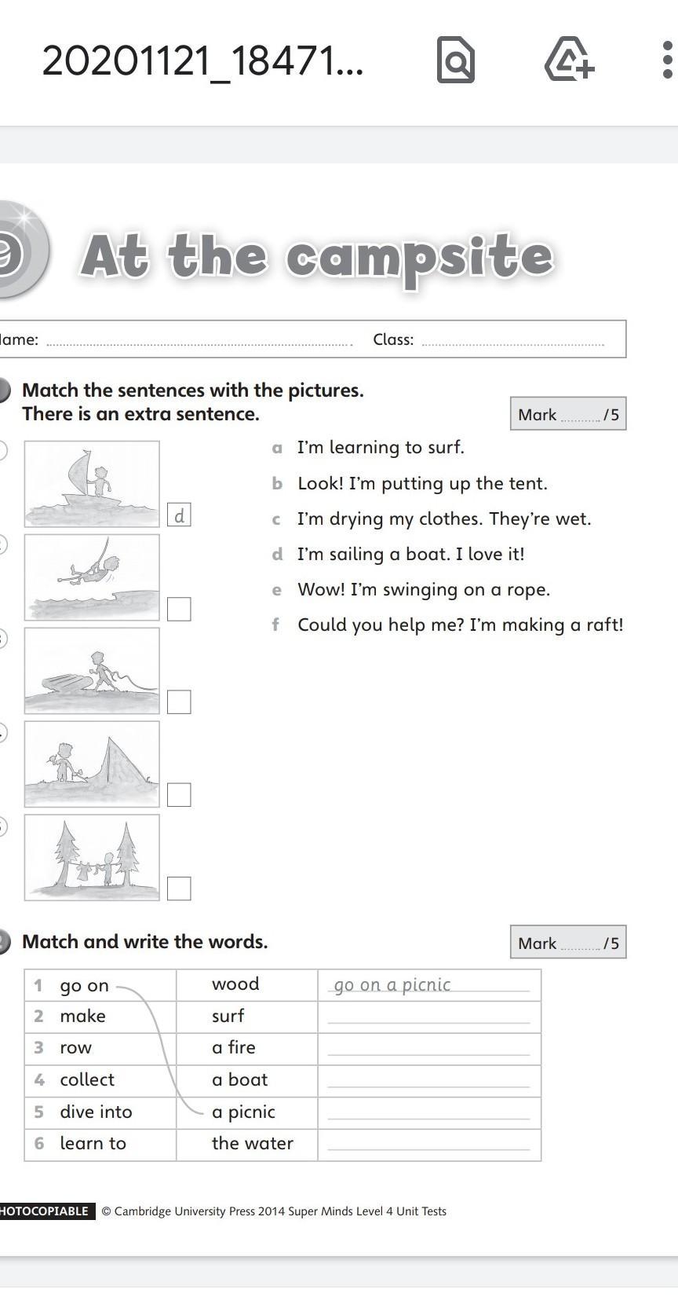Select the sailing boat picture thumbnail

pos(92,484)
